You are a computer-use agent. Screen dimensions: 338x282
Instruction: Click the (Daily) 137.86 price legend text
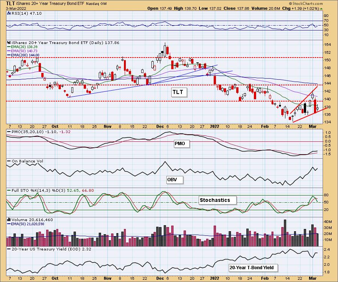tap(104, 43)
